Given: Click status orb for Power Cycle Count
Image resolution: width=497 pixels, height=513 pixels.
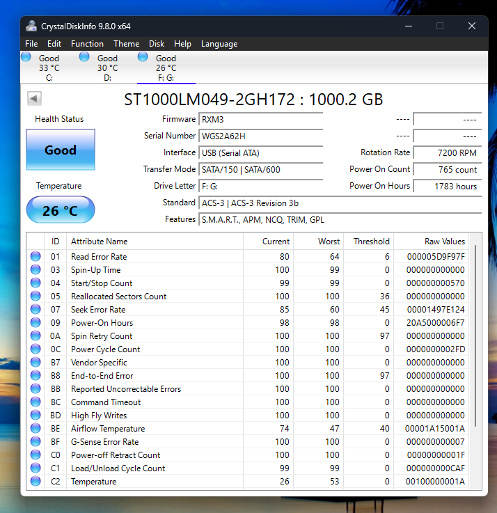Looking at the screenshot, I should [x=35, y=349].
